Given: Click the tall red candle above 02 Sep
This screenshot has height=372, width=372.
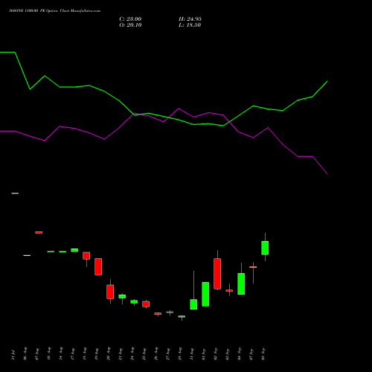Looking at the screenshot, I should pos(217,274).
